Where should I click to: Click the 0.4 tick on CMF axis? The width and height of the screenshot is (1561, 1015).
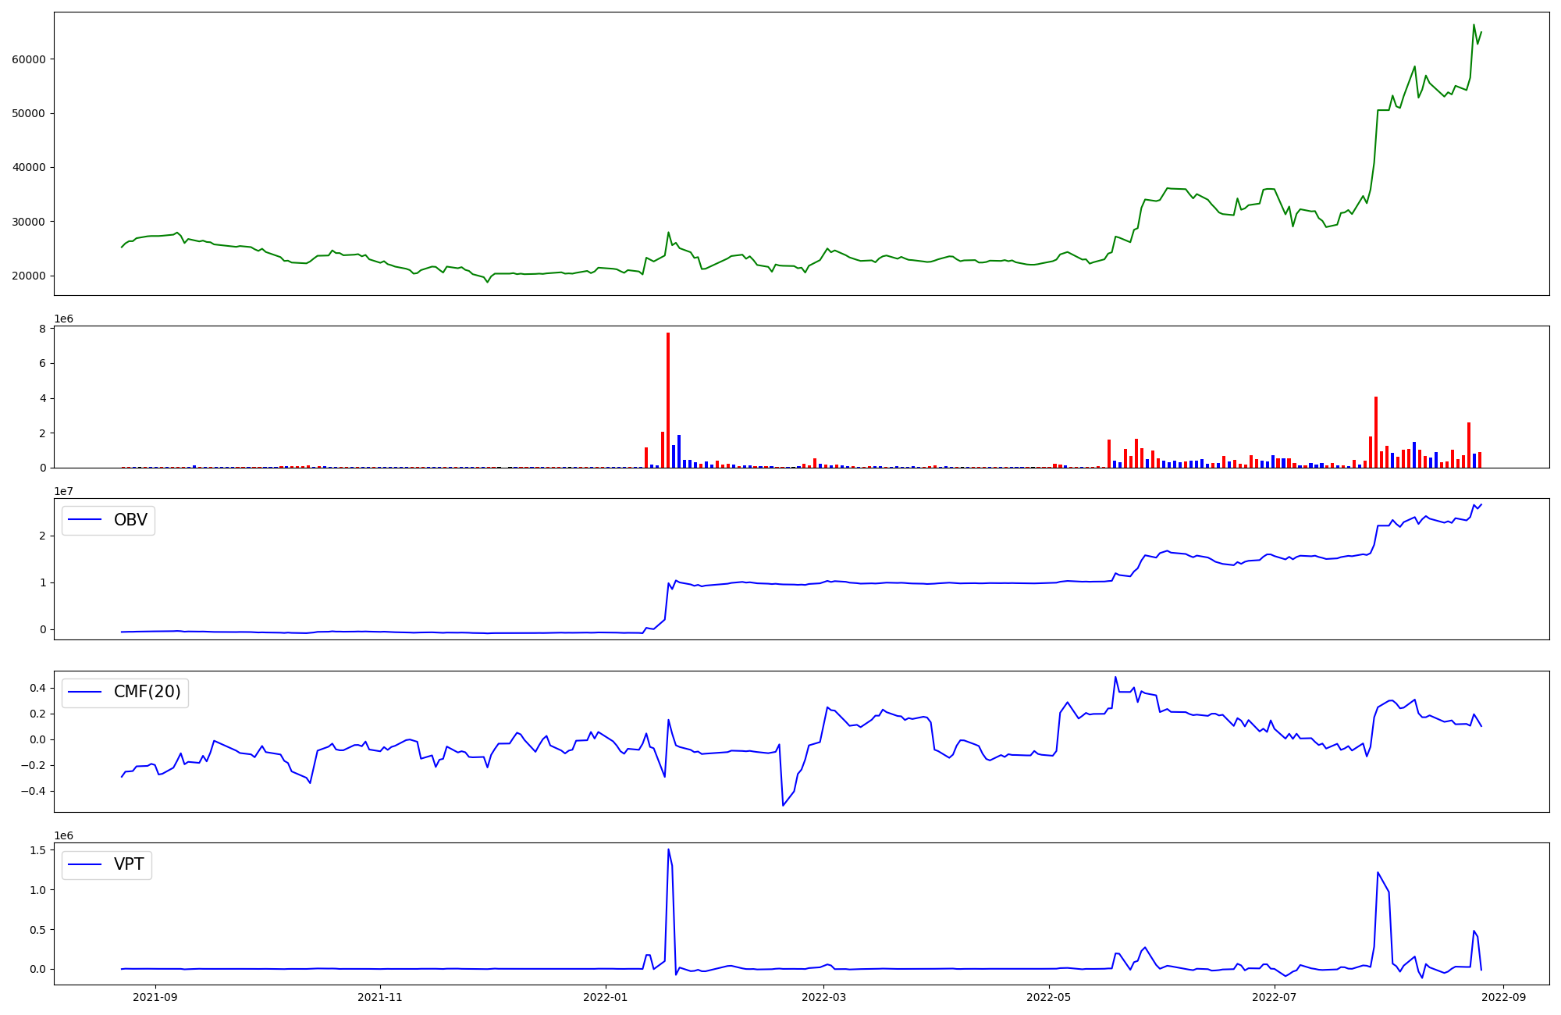click(x=37, y=688)
